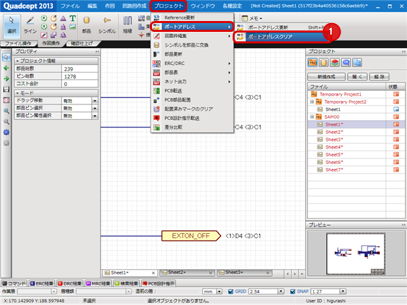Choose the text T tool

73,18
